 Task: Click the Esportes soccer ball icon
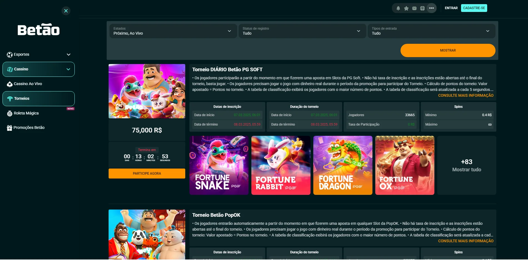click(x=10, y=55)
